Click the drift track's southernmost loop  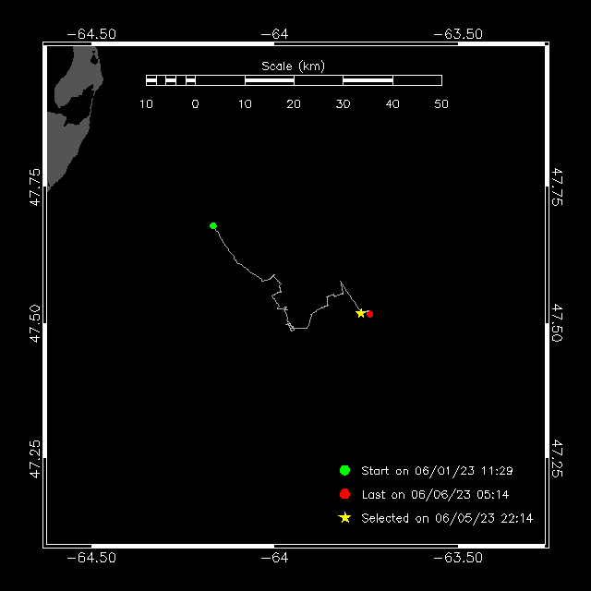click(292, 329)
